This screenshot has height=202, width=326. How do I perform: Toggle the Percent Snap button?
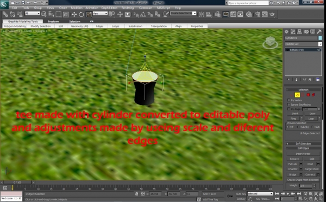150,14
